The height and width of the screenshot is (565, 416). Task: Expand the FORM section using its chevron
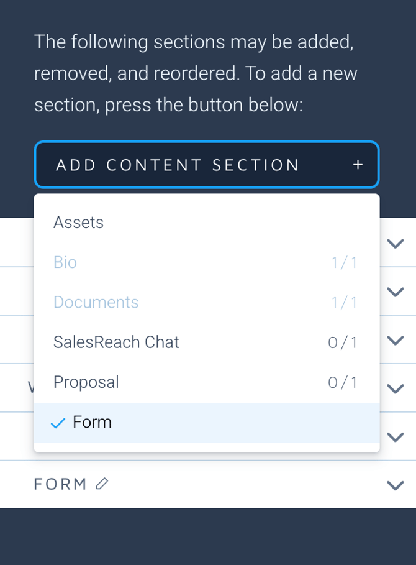395,485
